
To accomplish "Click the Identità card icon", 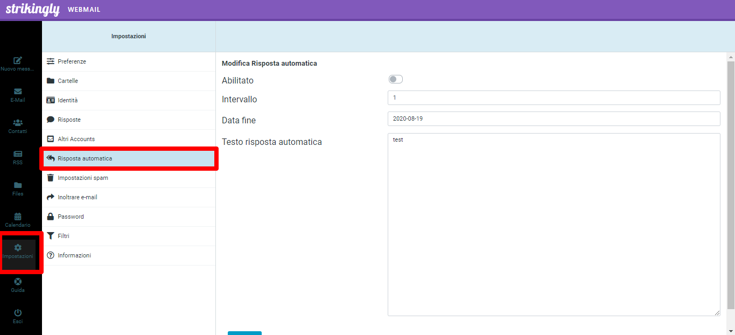I will click(x=51, y=100).
